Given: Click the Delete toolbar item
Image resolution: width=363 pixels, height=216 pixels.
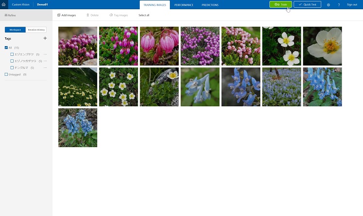Looking at the screenshot, I should pyautogui.click(x=93, y=15).
